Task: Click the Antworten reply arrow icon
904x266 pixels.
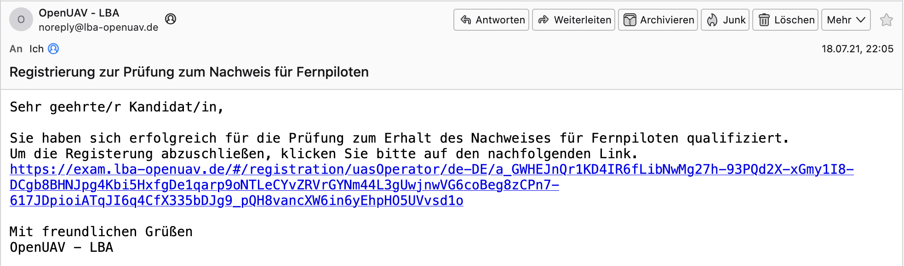Action: pos(466,20)
